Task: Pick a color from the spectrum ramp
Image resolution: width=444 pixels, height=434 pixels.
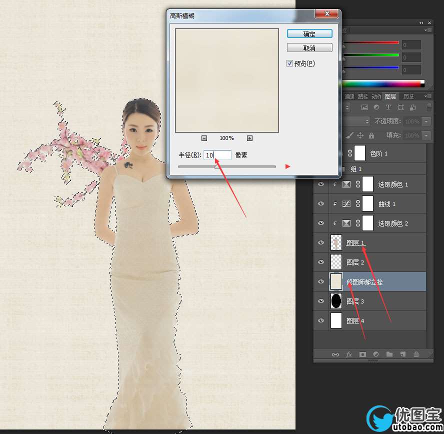Action: (x=383, y=83)
